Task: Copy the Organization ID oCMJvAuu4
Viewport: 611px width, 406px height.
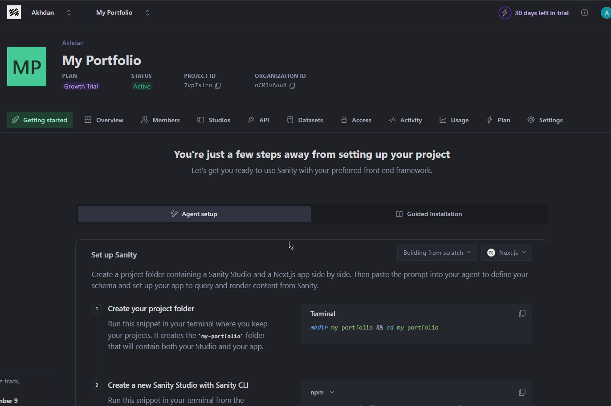Action: click(293, 85)
